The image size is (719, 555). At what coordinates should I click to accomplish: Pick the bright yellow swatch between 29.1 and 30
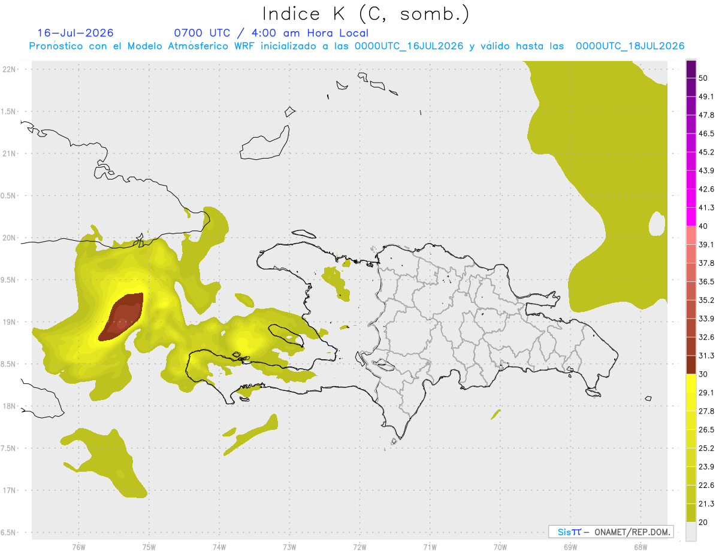(691, 383)
